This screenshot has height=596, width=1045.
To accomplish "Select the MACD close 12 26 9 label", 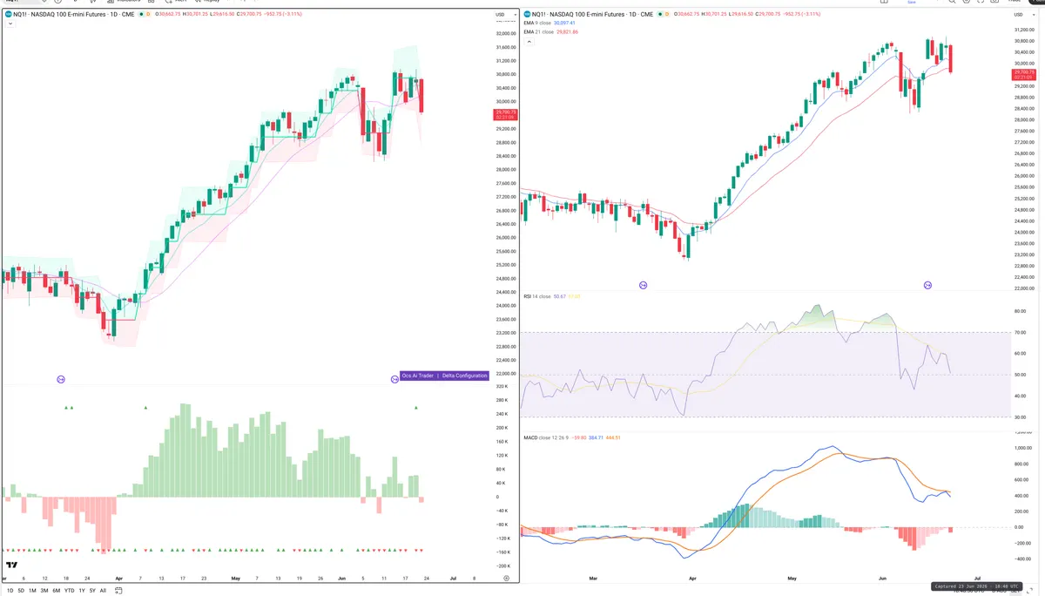I will 545,437.
